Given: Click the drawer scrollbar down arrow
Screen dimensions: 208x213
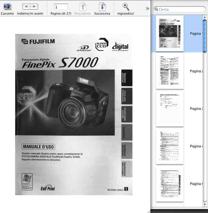Looking at the screenshot, I should [x=205, y=204].
